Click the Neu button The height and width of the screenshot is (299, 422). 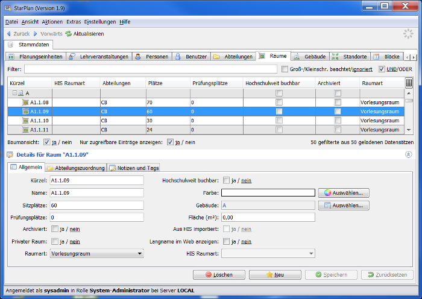(x=275, y=275)
